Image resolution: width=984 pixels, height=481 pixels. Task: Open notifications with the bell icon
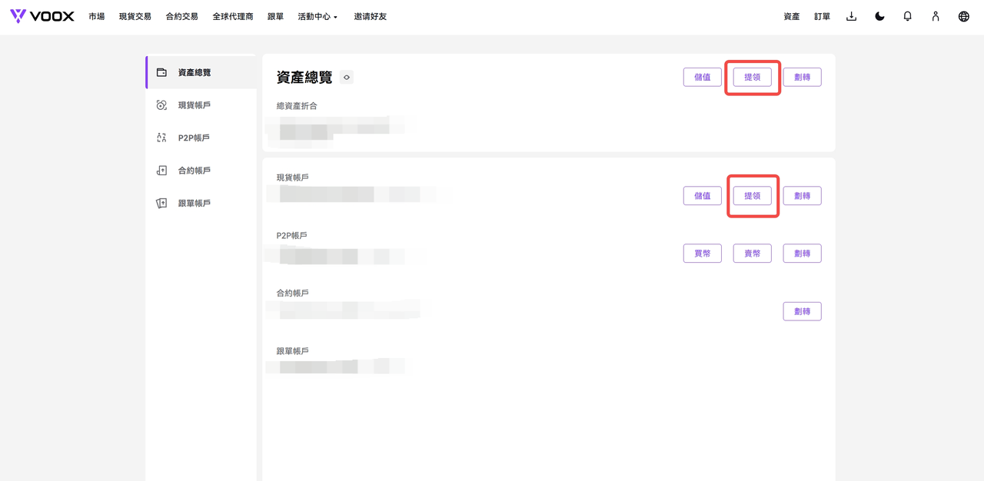pyautogui.click(x=907, y=16)
